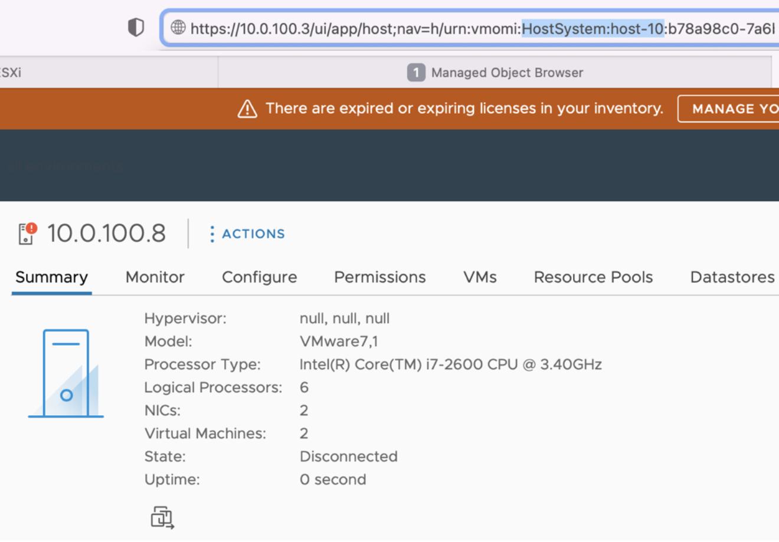This screenshot has width=779, height=542.
Task: Click the large host server illustration
Action: [x=66, y=373]
